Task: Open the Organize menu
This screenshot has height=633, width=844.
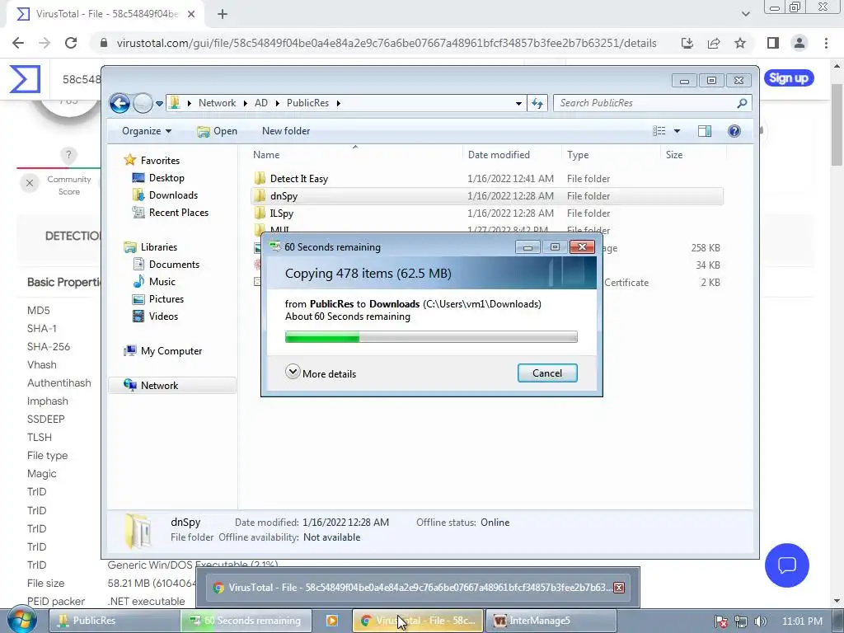Action: click(147, 131)
